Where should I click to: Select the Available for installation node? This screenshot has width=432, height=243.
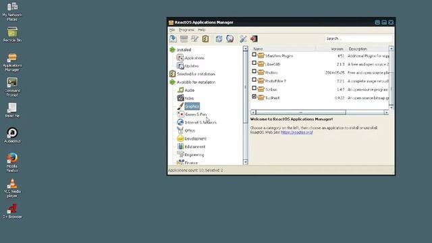click(x=196, y=82)
